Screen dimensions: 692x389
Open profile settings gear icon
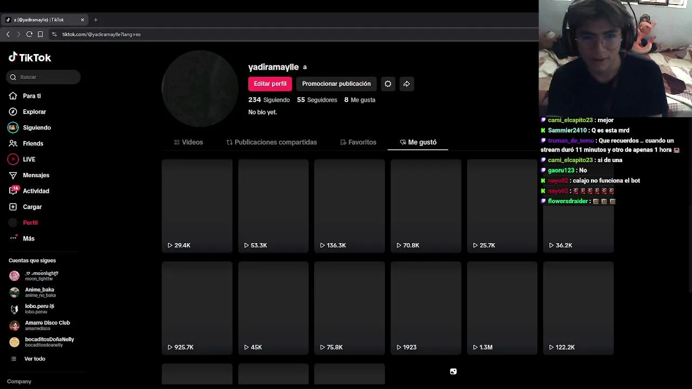(x=388, y=84)
